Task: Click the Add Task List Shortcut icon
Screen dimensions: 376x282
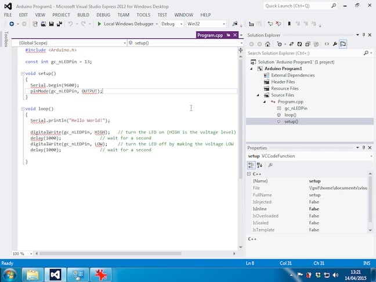Action: tap(270, 23)
